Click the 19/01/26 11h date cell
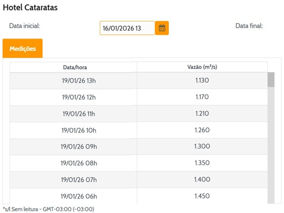This screenshot has width=284, height=213. coord(79,114)
